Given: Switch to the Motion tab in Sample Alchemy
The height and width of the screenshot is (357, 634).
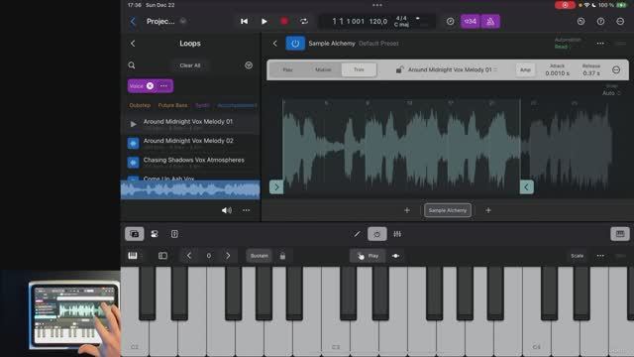Looking at the screenshot, I should coord(323,69).
